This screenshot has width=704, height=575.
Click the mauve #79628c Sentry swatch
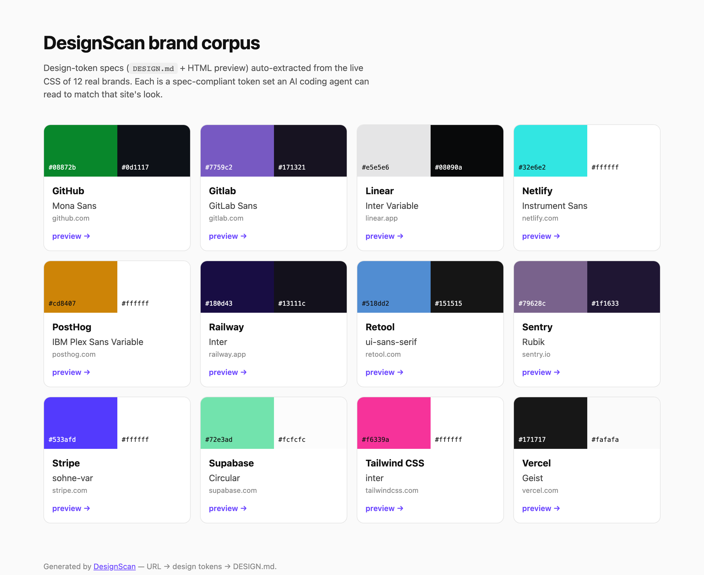coord(550,287)
